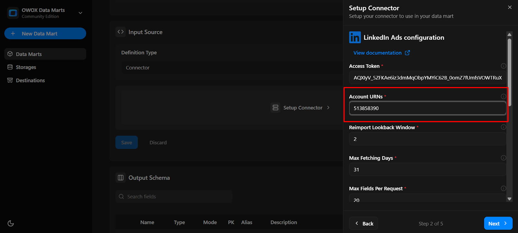Click the Name column header
The width and height of the screenshot is (518, 233).
coord(147,222)
